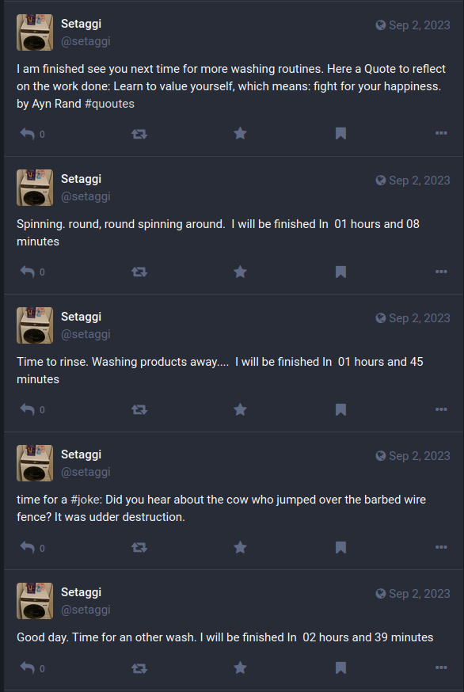The height and width of the screenshot is (692, 464).
Task: Open more options on Ayn Rand post
Action: (441, 133)
